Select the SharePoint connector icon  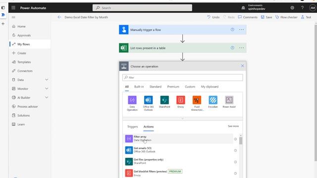[x=164, y=100]
